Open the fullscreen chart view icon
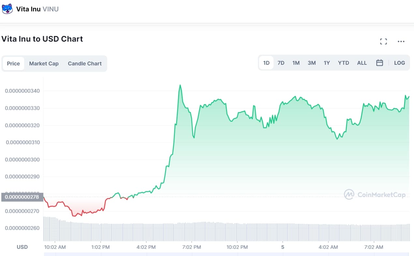Viewport: 414px width, 256px height. pos(384,41)
